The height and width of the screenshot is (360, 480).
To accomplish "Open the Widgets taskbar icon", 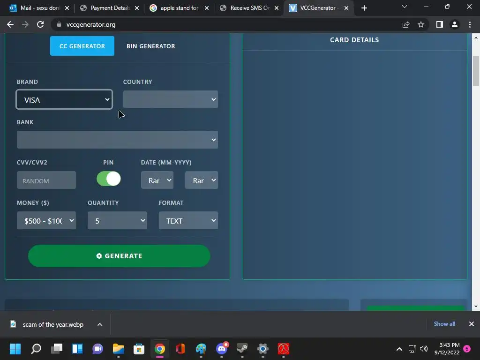I will [x=77, y=349].
